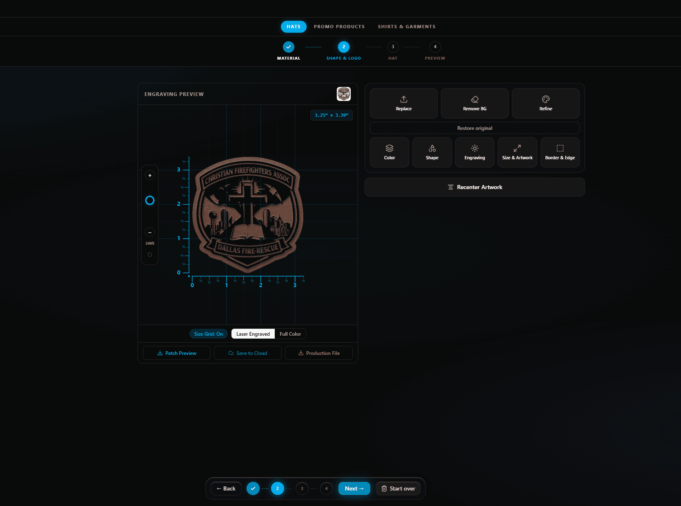
Task: Click the completed checkmark step in bottom bar
Action: [253, 488]
